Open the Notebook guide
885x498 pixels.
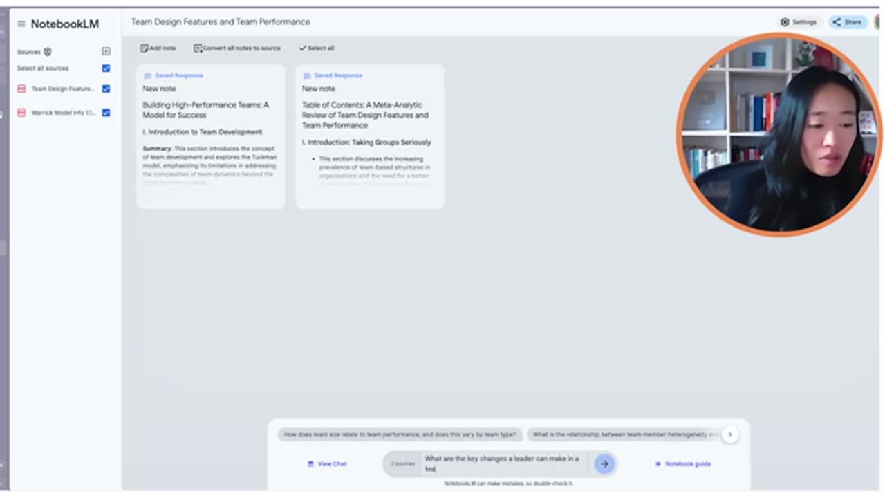[x=683, y=464]
